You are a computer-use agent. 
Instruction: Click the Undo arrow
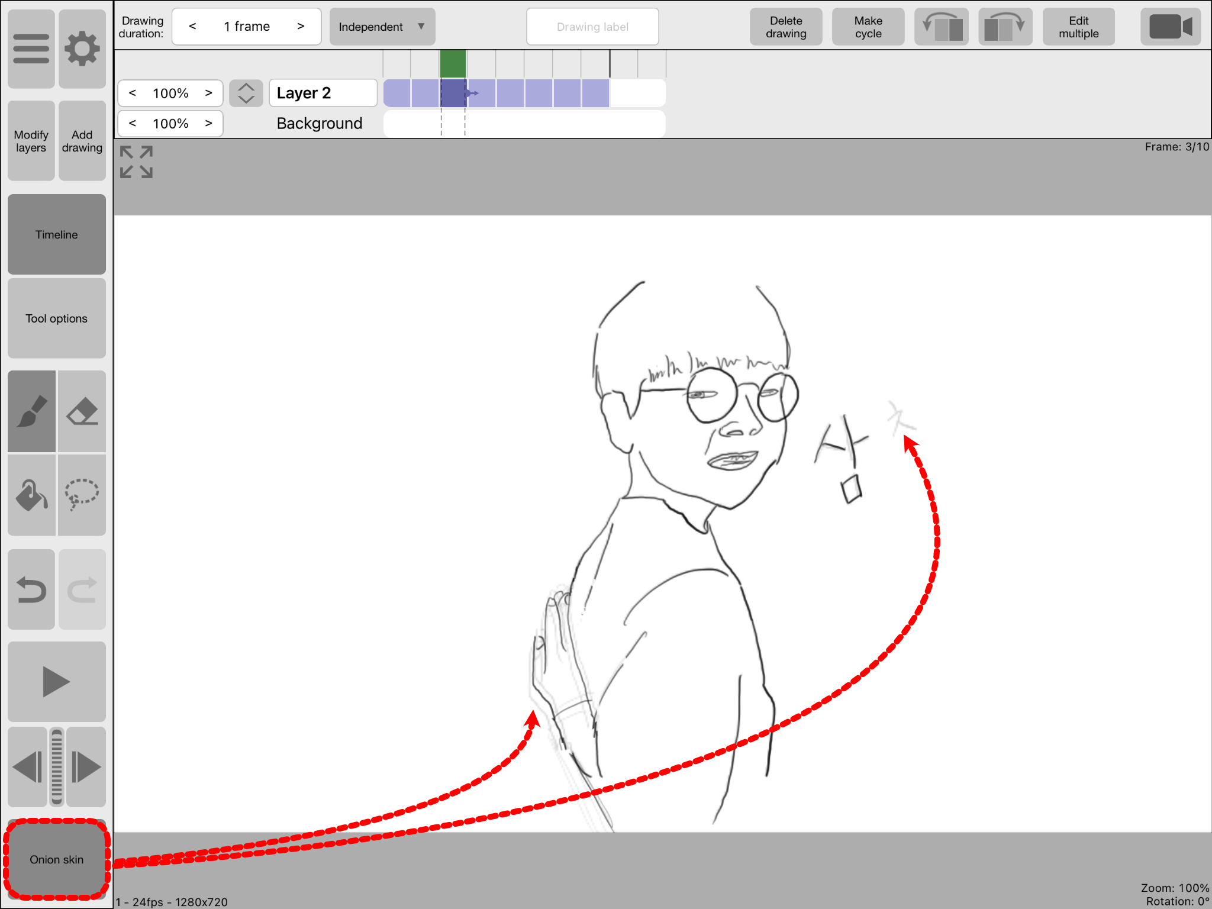pyautogui.click(x=32, y=589)
